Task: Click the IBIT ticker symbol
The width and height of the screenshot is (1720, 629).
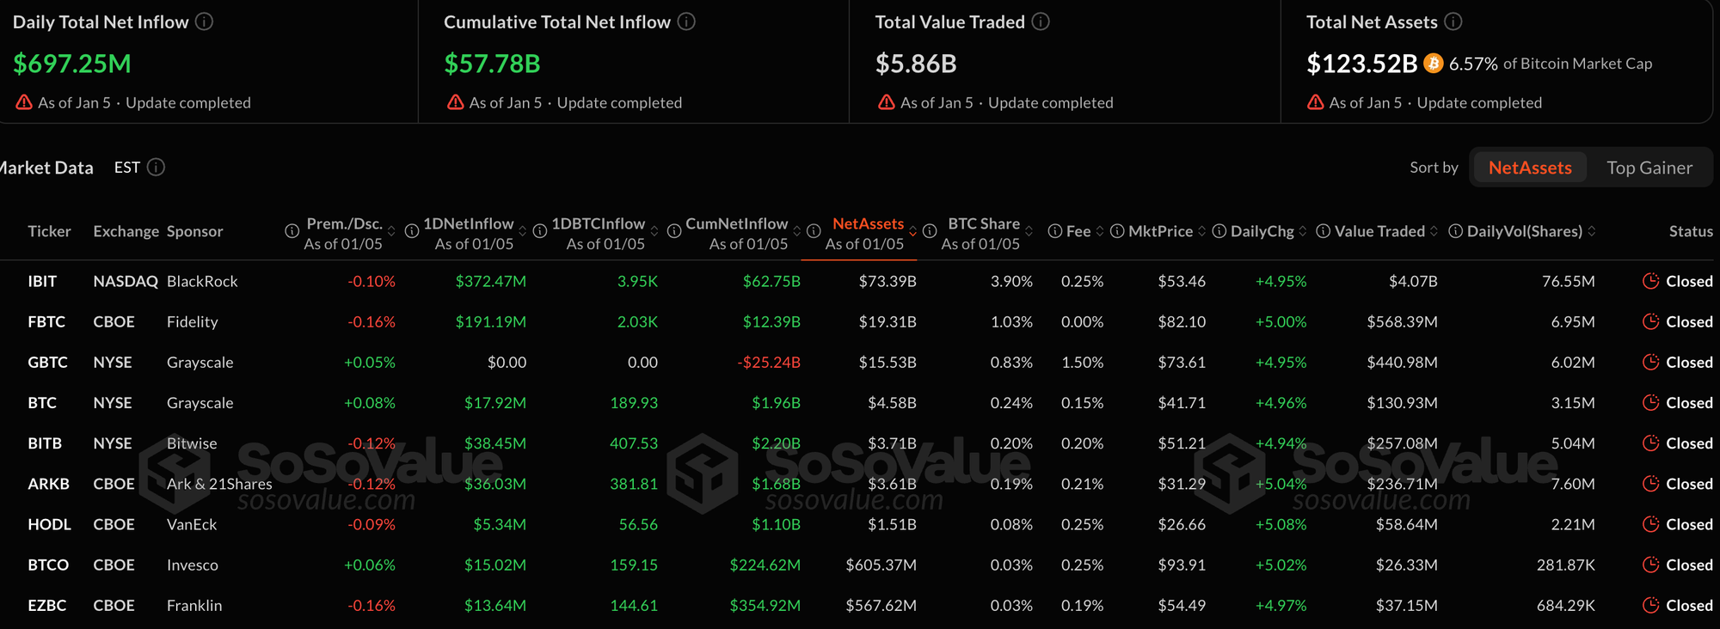Action: coord(44,281)
